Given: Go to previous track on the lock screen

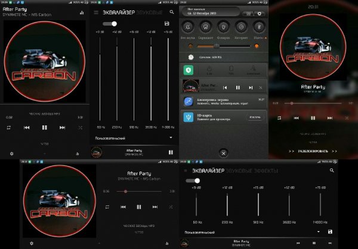Looking at the screenshot, I should [296, 118].
